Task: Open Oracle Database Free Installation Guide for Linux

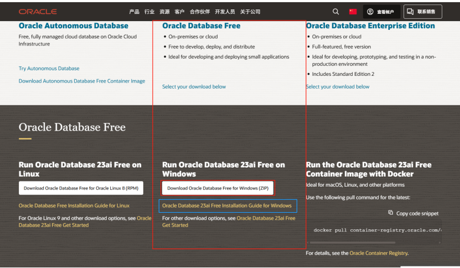Action: (x=74, y=206)
